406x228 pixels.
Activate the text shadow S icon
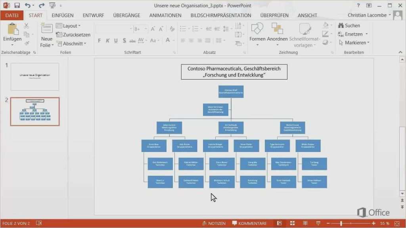coord(124,41)
